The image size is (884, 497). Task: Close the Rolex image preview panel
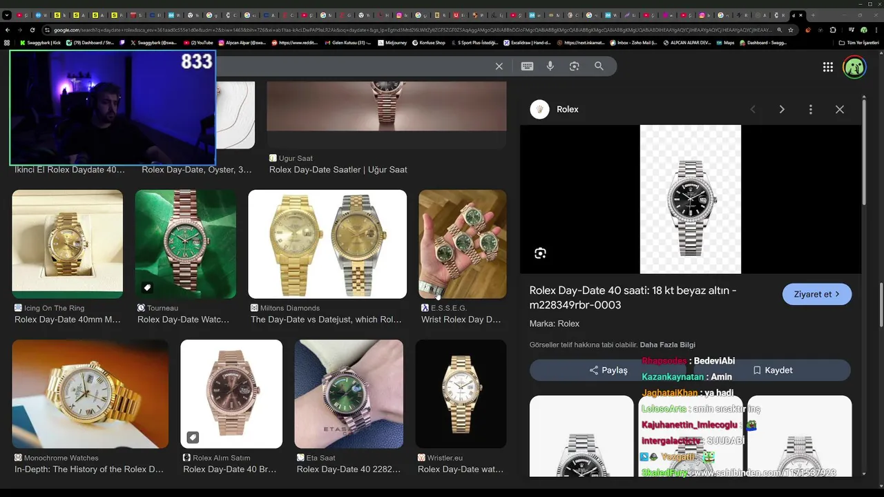point(840,110)
